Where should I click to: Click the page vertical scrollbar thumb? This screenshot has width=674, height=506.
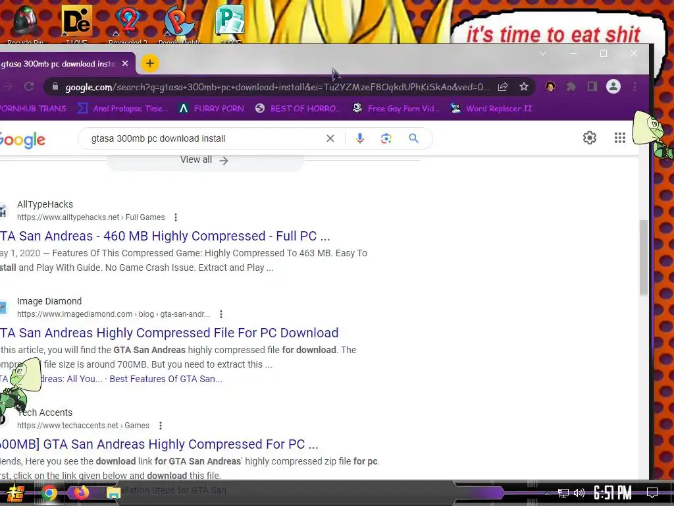[x=644, y=258]
